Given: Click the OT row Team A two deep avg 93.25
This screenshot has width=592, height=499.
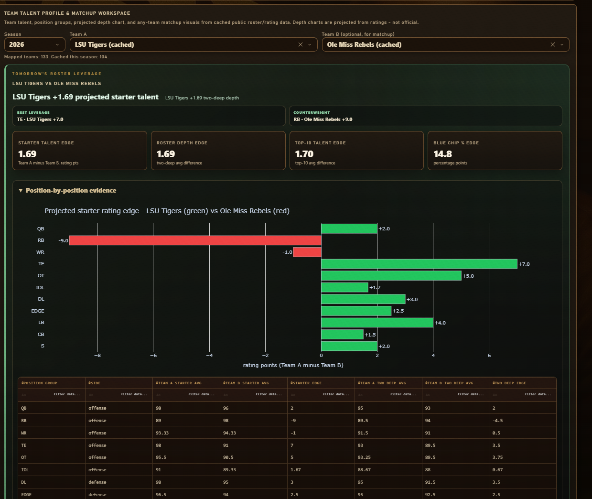Looking at the screenshot, I should [x=388, y=457].
